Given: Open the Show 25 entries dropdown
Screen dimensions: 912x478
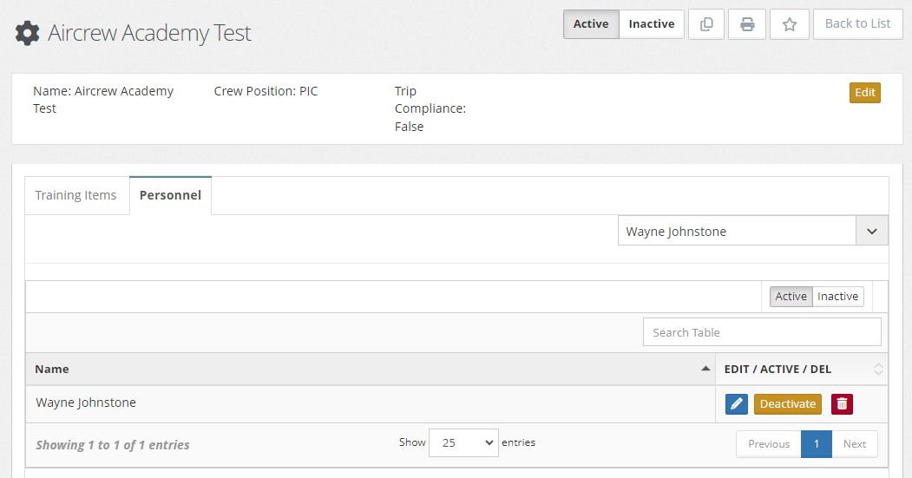Looking at the screenshot, I should [463, 442].
